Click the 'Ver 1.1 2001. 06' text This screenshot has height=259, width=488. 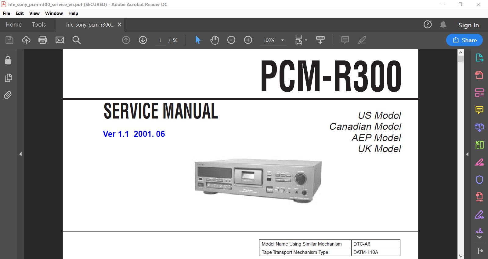click(x=134, y=134)
